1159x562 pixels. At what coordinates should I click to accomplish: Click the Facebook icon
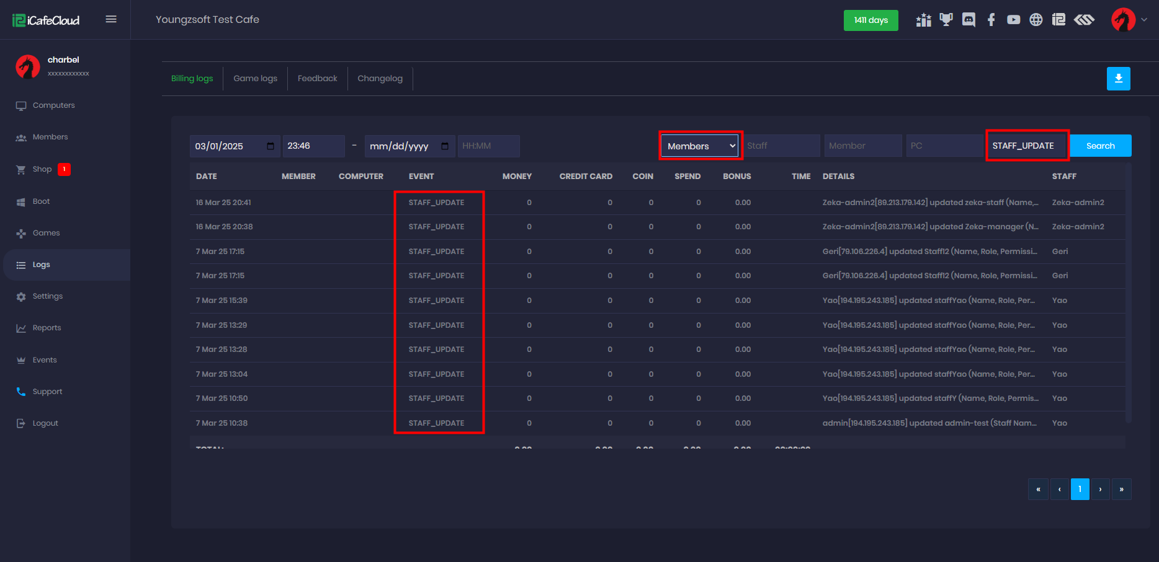click(991, 20)
